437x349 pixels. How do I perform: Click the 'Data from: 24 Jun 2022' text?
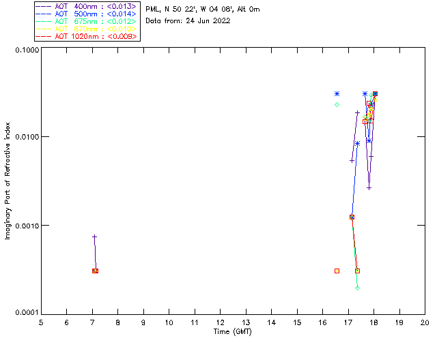tap(188, 21)
